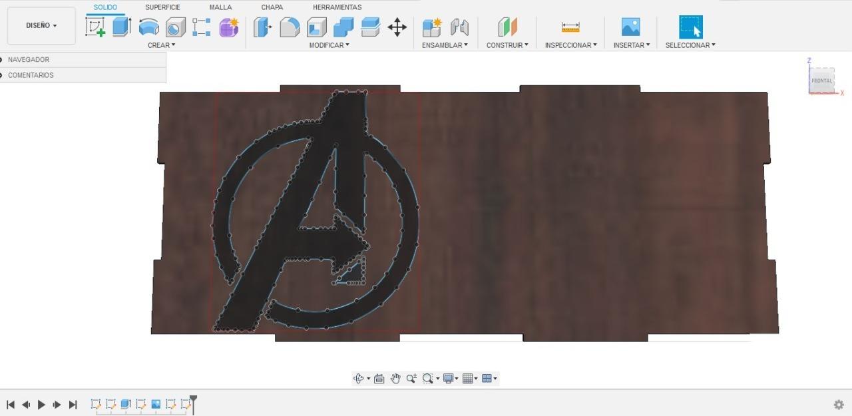Step forward one timeline feature

(57, 405)
